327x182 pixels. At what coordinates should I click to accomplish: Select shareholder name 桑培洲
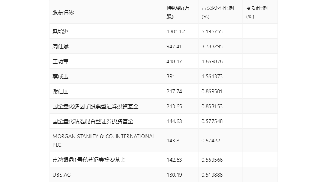[60, 31]
